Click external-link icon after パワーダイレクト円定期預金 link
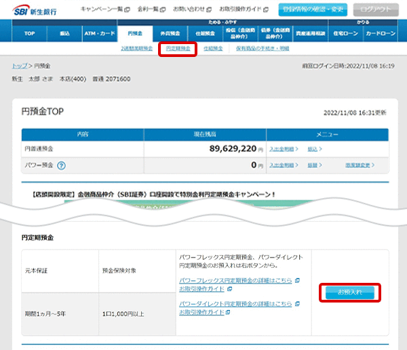This screenshot has height=350, width=407. click(x=296, y=303)
